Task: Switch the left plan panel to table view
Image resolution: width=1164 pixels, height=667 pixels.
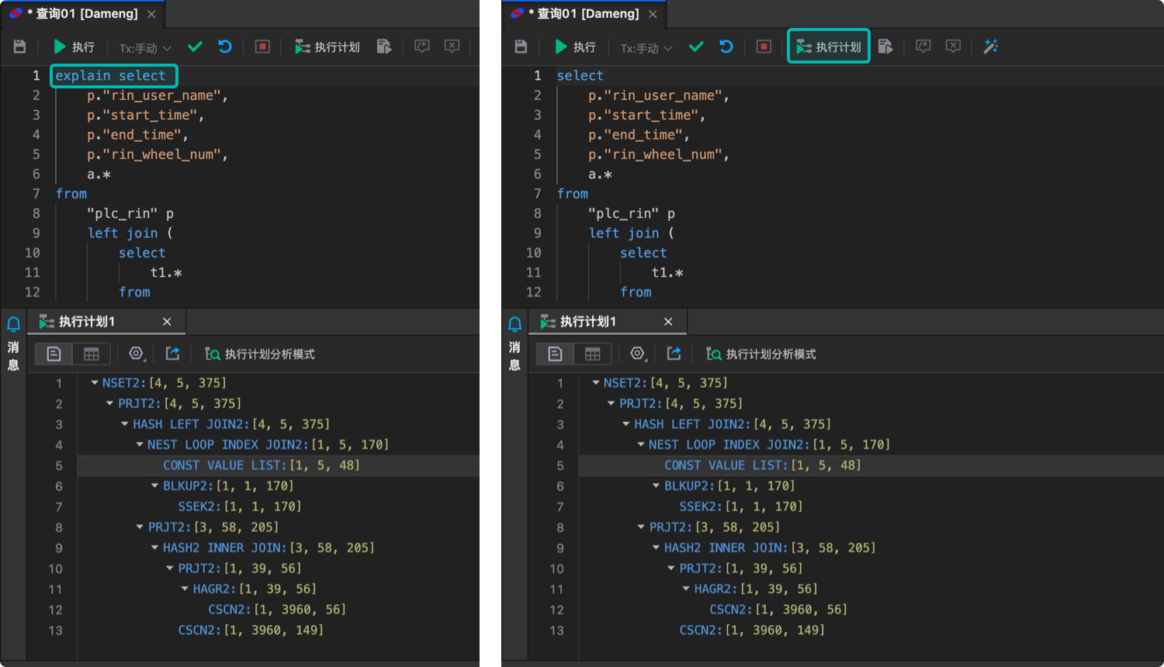Action: click(x=91, y=354)
